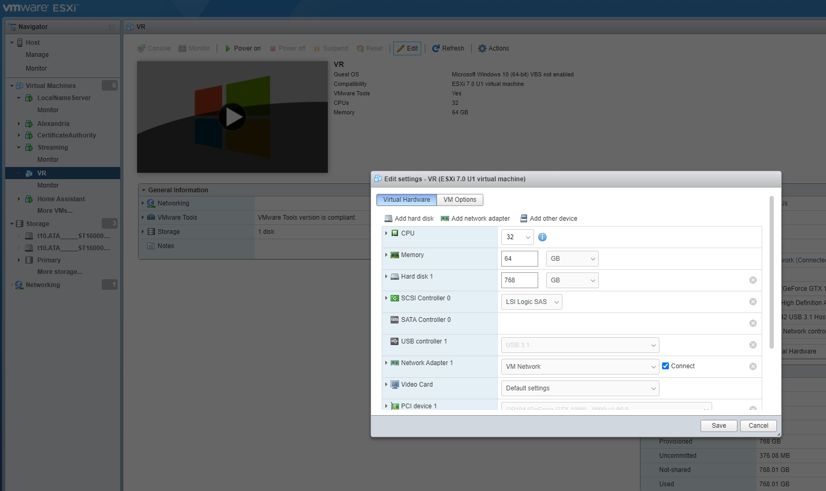Viewport: 826px width, 491px height.
Task: Click the Refresh button
Action: click(448, 48)
